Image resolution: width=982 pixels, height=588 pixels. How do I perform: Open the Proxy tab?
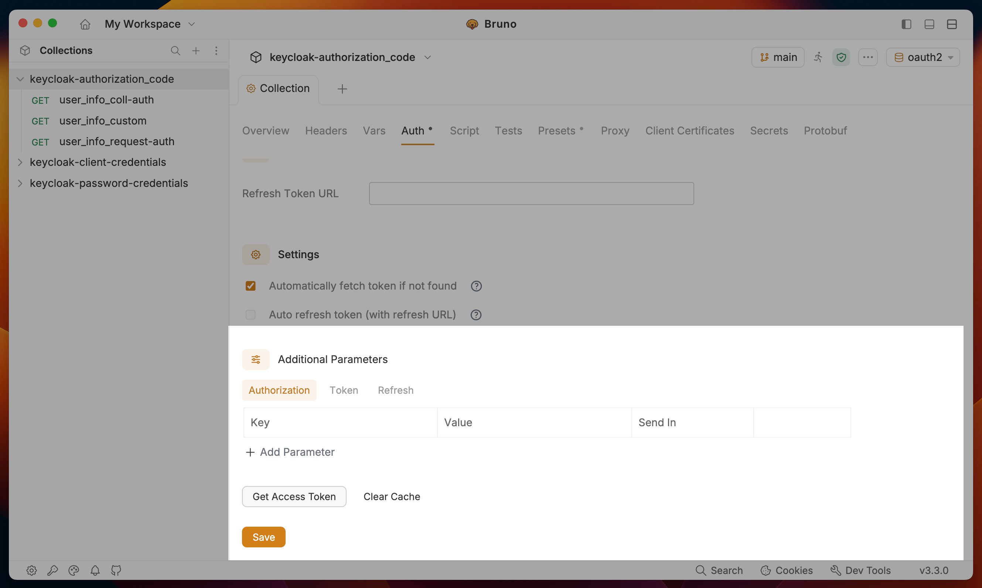[x=615, y=131]
